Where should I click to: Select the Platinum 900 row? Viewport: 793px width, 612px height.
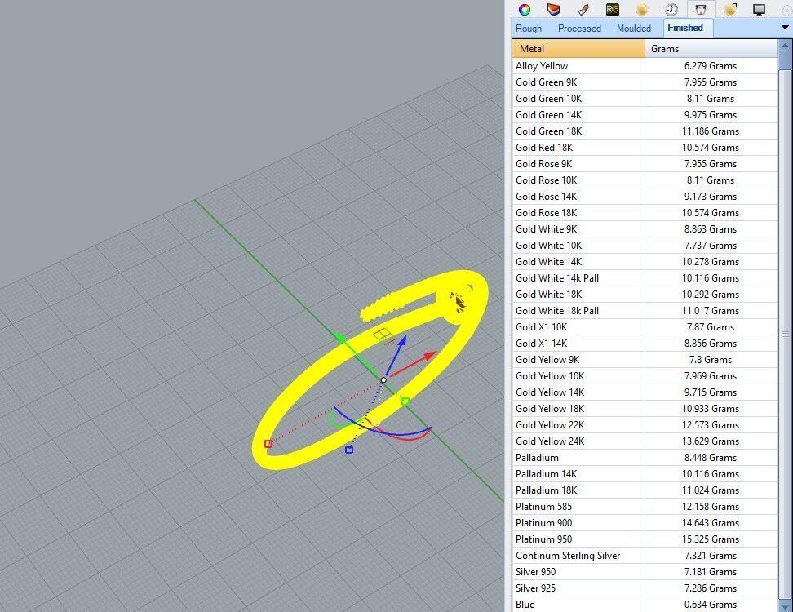click(x=645, y=523)
